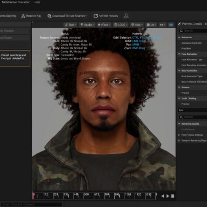Select the Profile Name row
This screenshot has width=207, height=207.
[192, 129]
